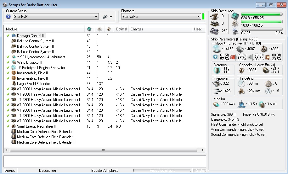Screen dimensions: 288x174
Task: Click the Firepower DPS icon showing 322
Action: (x=217, y=84)
